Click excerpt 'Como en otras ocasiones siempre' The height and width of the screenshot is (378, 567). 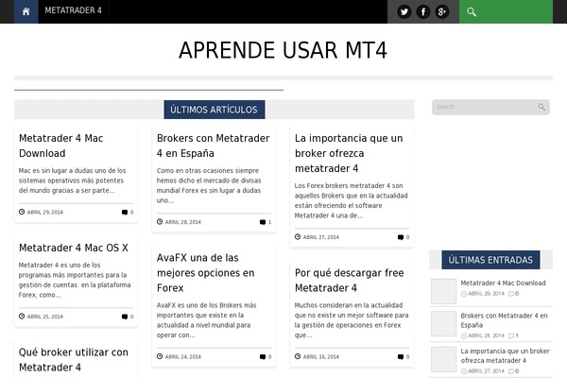click(x=209, y=185)
